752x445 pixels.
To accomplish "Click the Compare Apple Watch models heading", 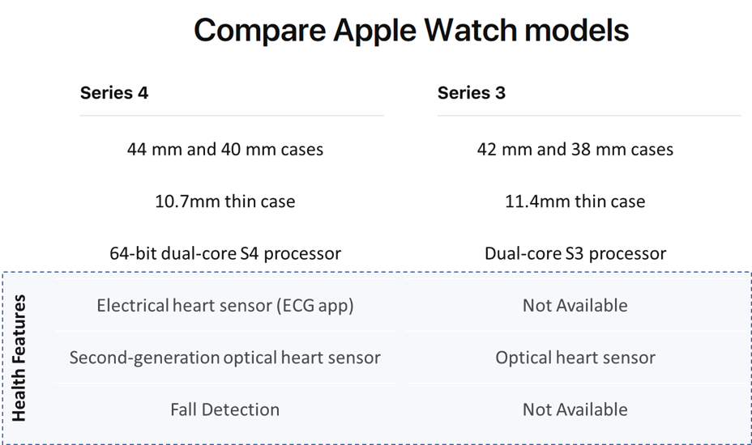I will point(411,31).
